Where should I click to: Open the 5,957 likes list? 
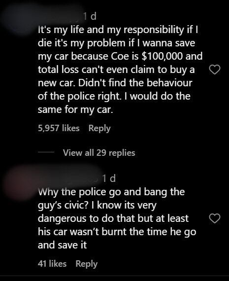[59, 128]
